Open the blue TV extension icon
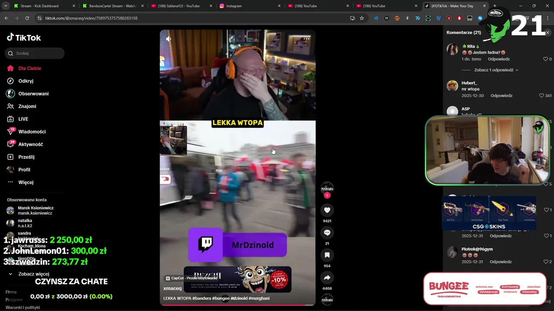 [438, 18]
